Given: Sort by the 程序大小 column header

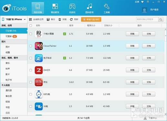Looking at the screenshot, I should pyautogui.click(x=91, y=25).
